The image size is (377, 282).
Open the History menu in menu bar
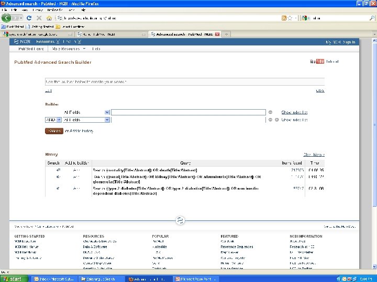tap(38, 10)
